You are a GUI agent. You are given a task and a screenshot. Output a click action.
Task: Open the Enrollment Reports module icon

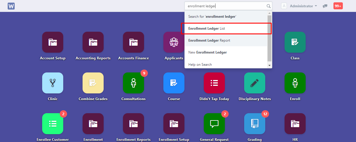(x=133, y=124)
